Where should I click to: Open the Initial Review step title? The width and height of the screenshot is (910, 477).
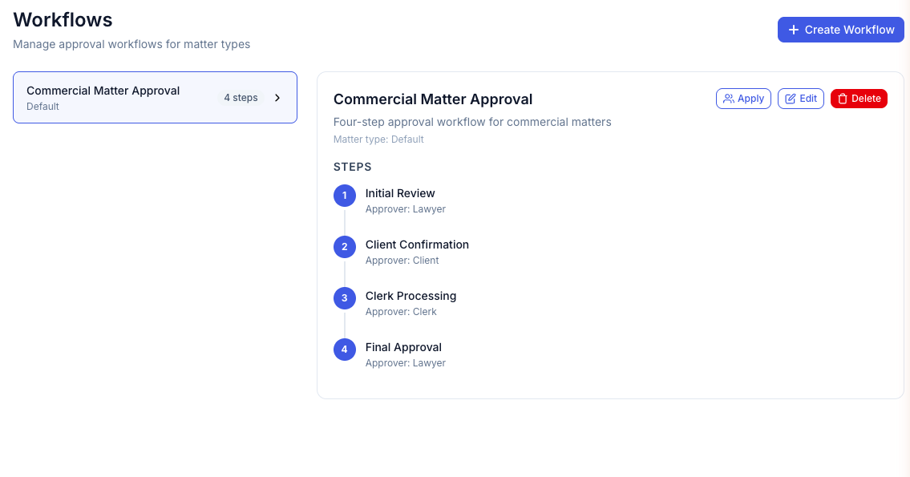tap(400, 193)
